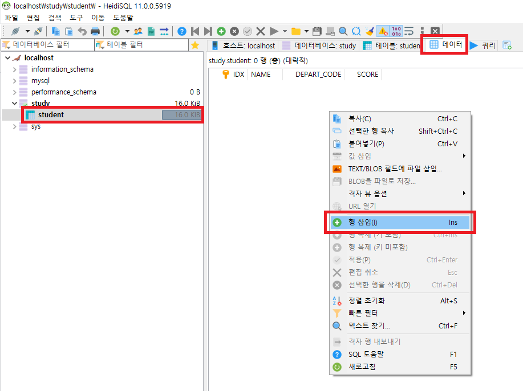
Task: Open the session manager dropdown arrow
Action: [28, 31]
